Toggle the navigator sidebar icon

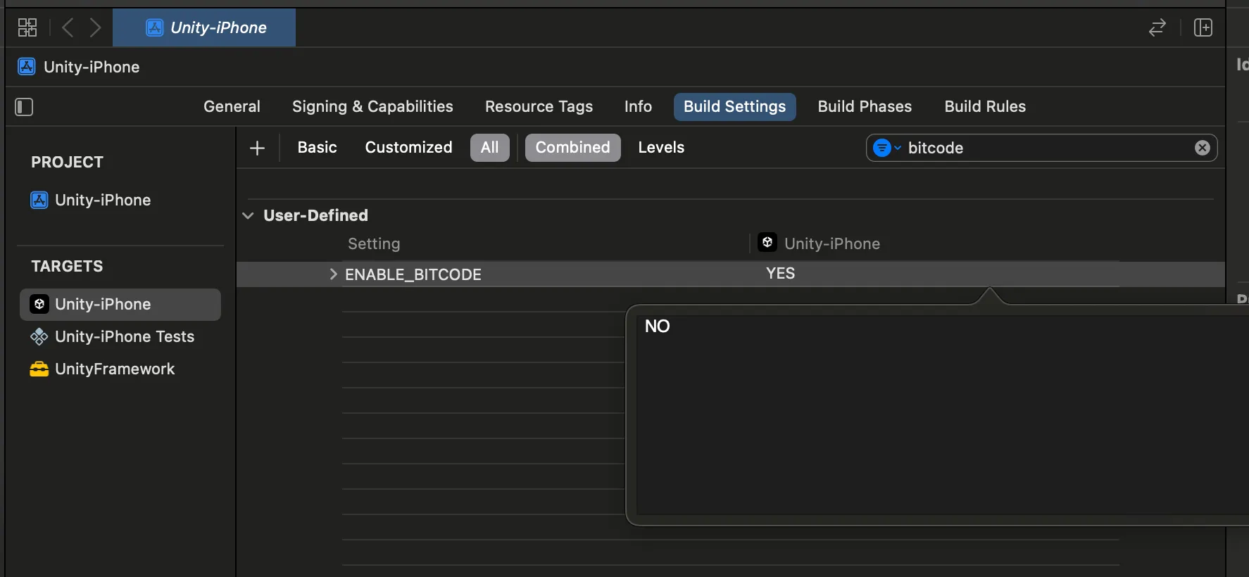click(x=23, y=107)
